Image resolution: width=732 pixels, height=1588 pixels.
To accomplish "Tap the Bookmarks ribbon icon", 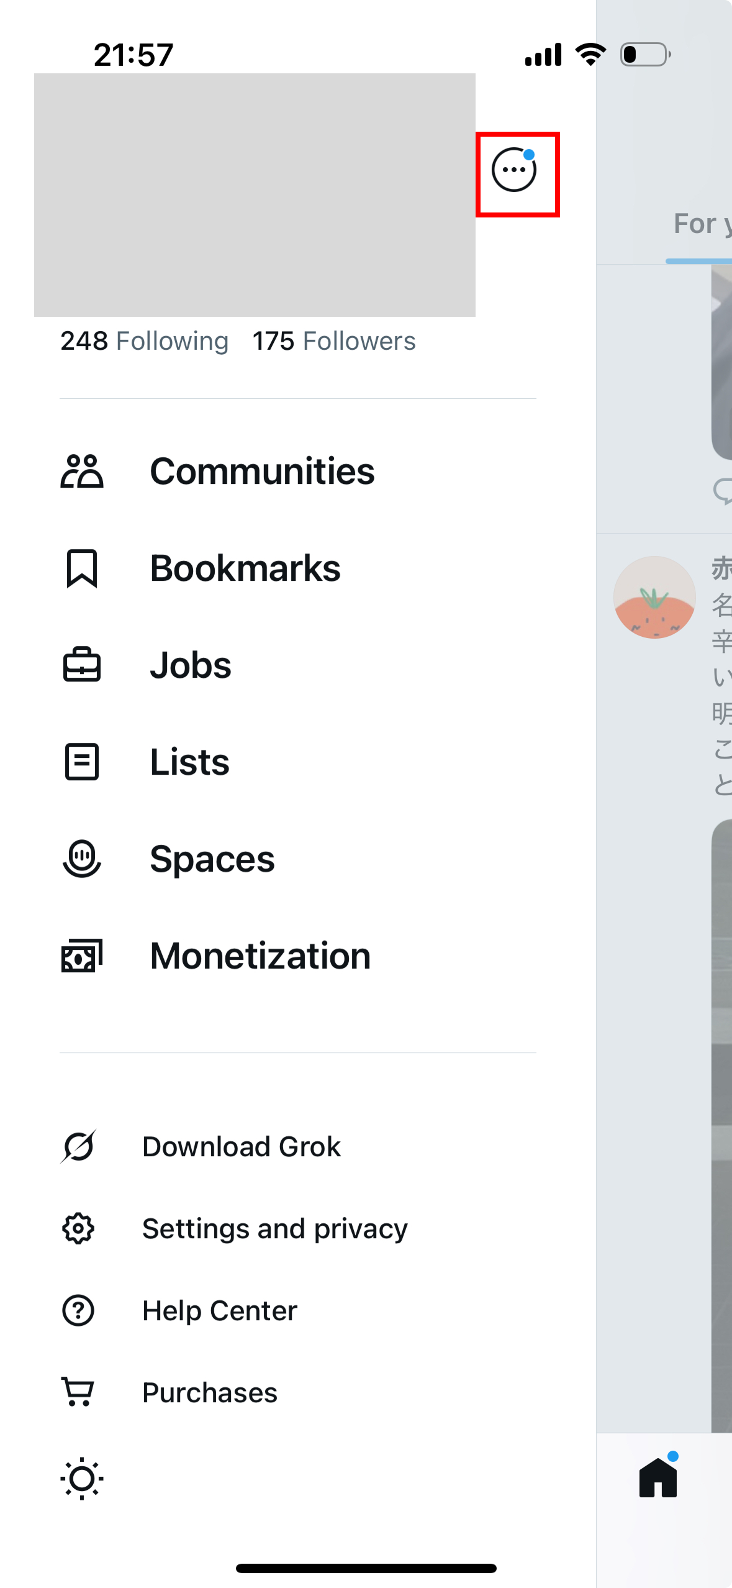I will coord(81,568).
